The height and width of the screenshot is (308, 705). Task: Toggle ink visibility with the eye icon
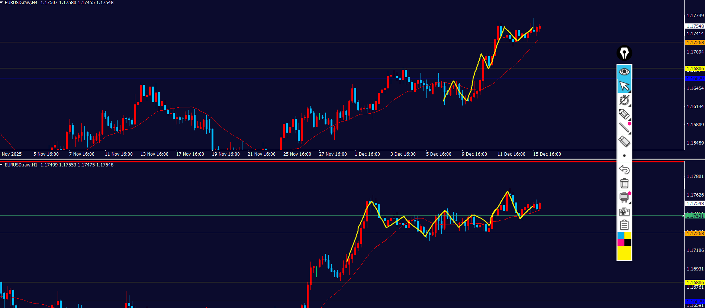pos(624,71)
